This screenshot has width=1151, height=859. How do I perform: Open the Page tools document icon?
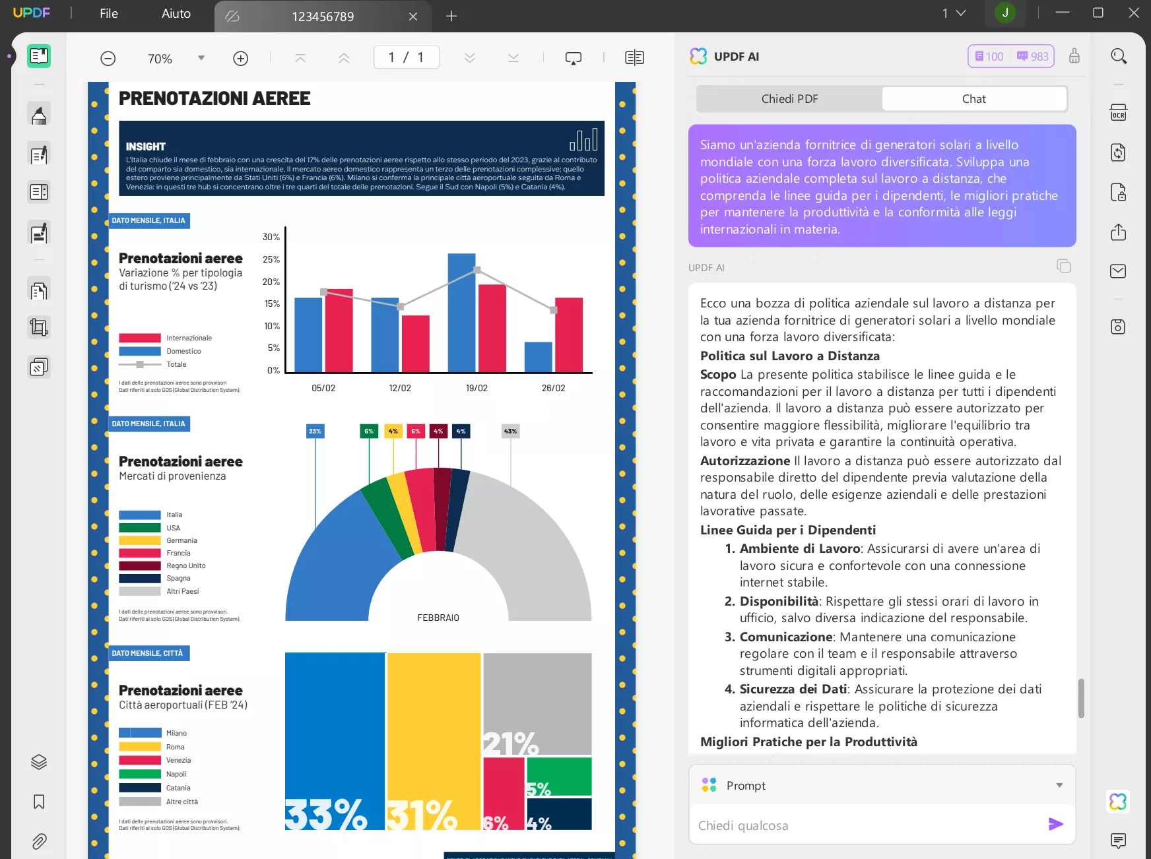[x=39, y=290]
